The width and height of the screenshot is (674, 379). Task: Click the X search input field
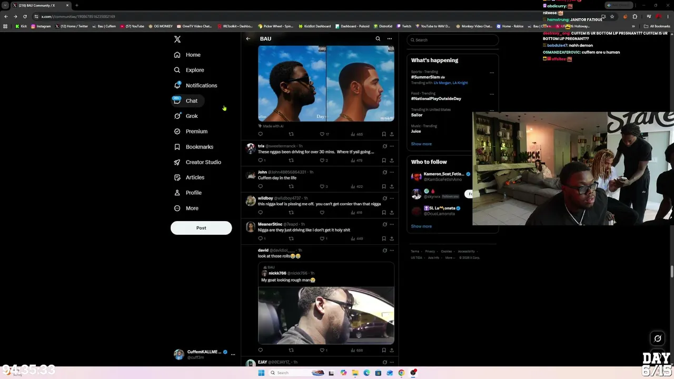coord(453,40)
